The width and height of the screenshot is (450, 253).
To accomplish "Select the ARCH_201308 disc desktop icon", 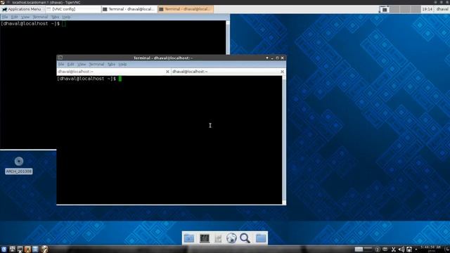I will point(19,166).
